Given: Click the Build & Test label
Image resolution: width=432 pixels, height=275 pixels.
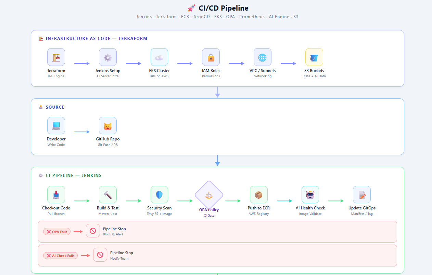Looking at the screenshot, I should [108, 208].
